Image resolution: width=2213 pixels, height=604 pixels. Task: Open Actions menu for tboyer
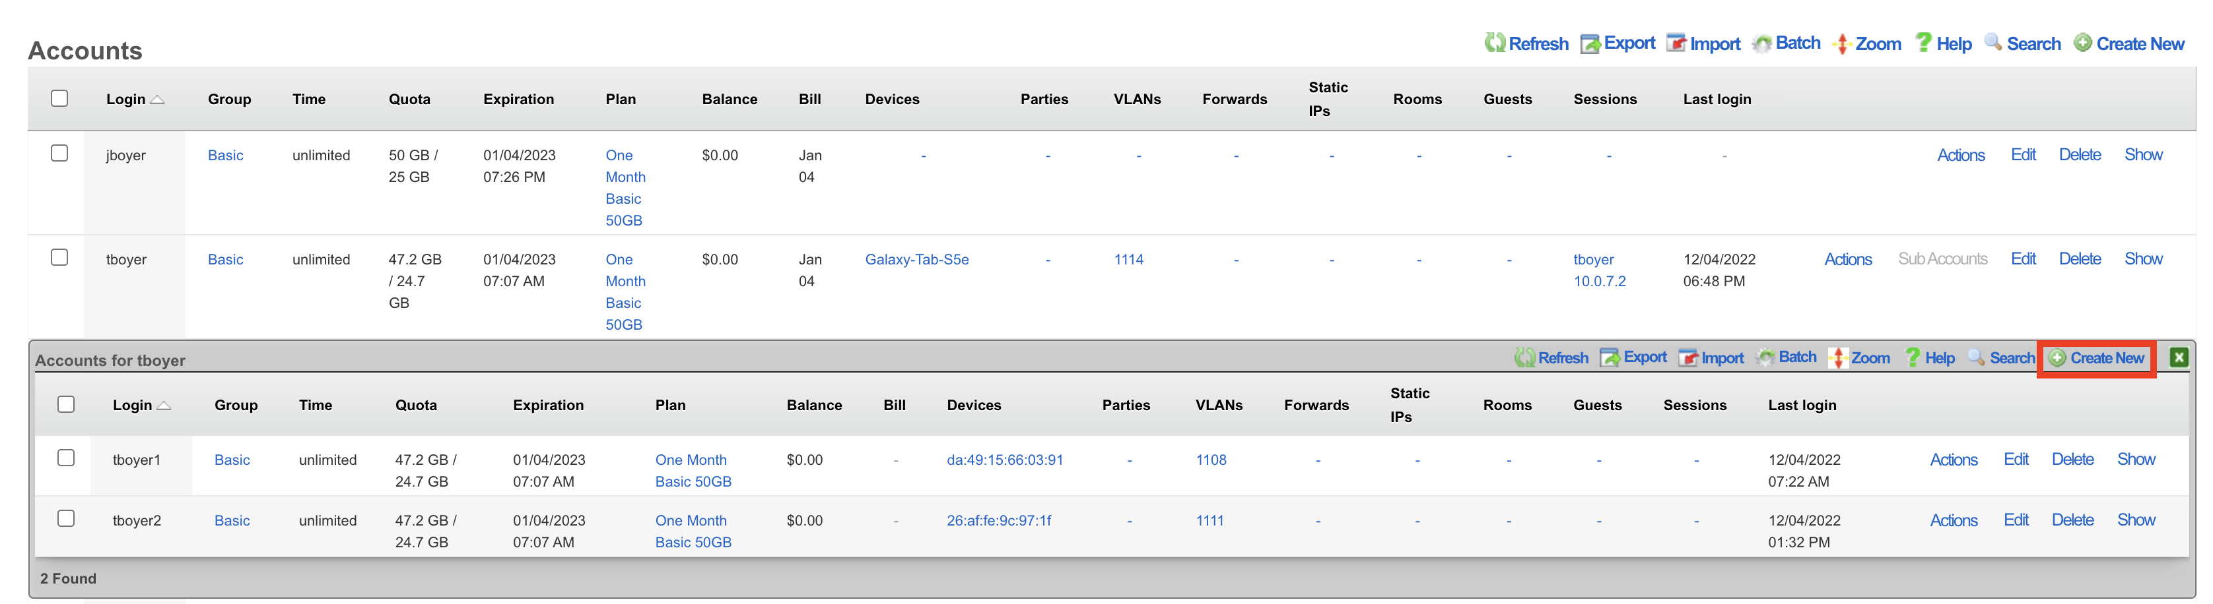[1848, 259]
